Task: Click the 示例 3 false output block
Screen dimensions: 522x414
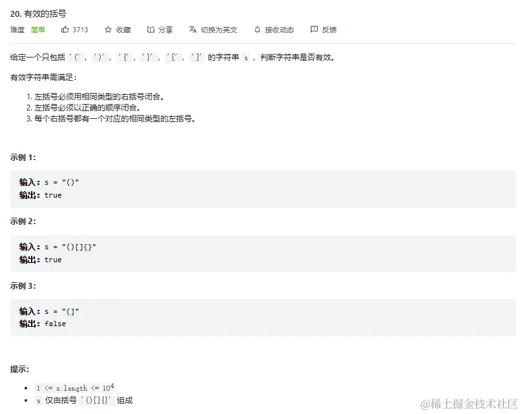Action: coord(263,318)
